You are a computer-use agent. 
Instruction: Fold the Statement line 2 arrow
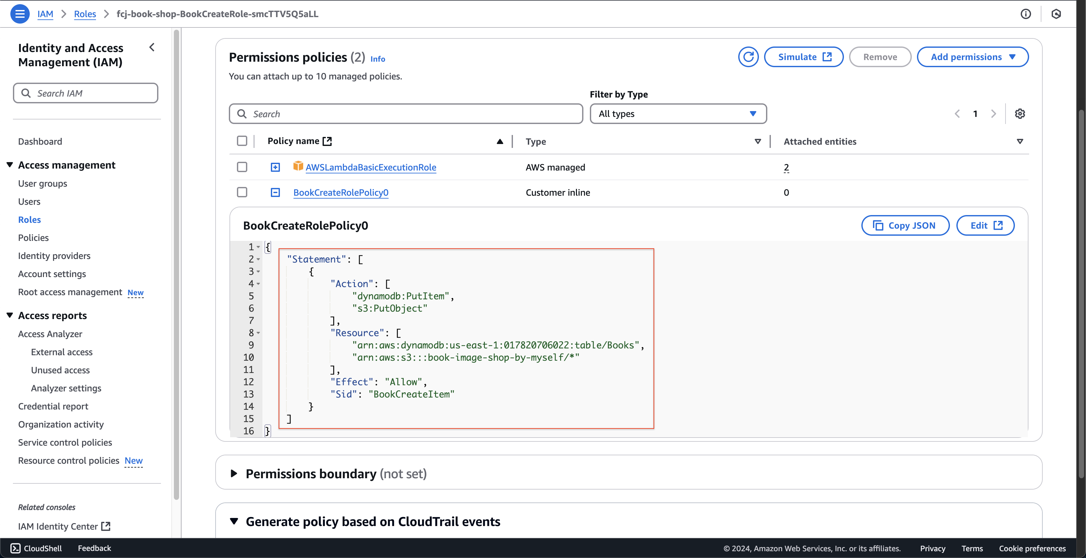[259, 259]
